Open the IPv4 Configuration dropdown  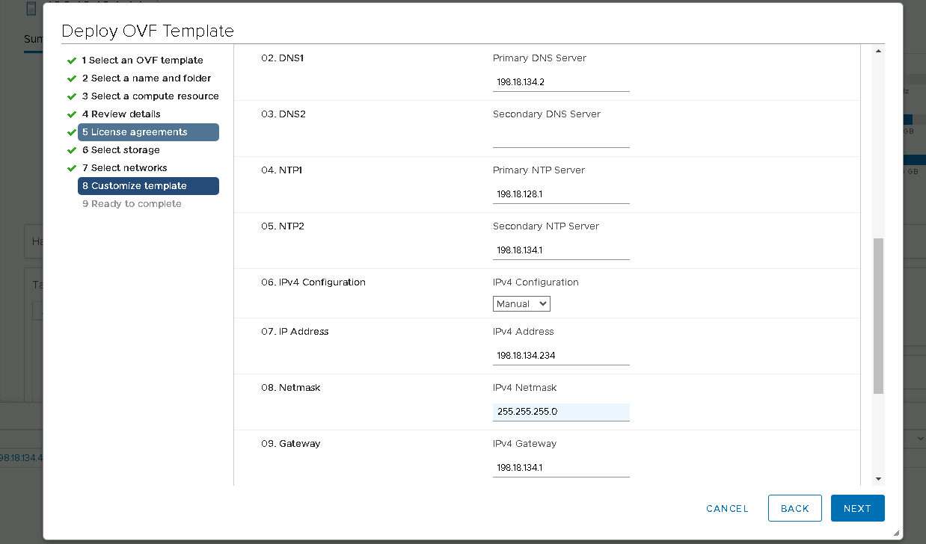(x=521, y=303)
